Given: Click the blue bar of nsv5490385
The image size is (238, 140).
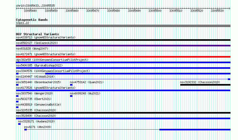Looking at the screenshot, I should 123,68.
